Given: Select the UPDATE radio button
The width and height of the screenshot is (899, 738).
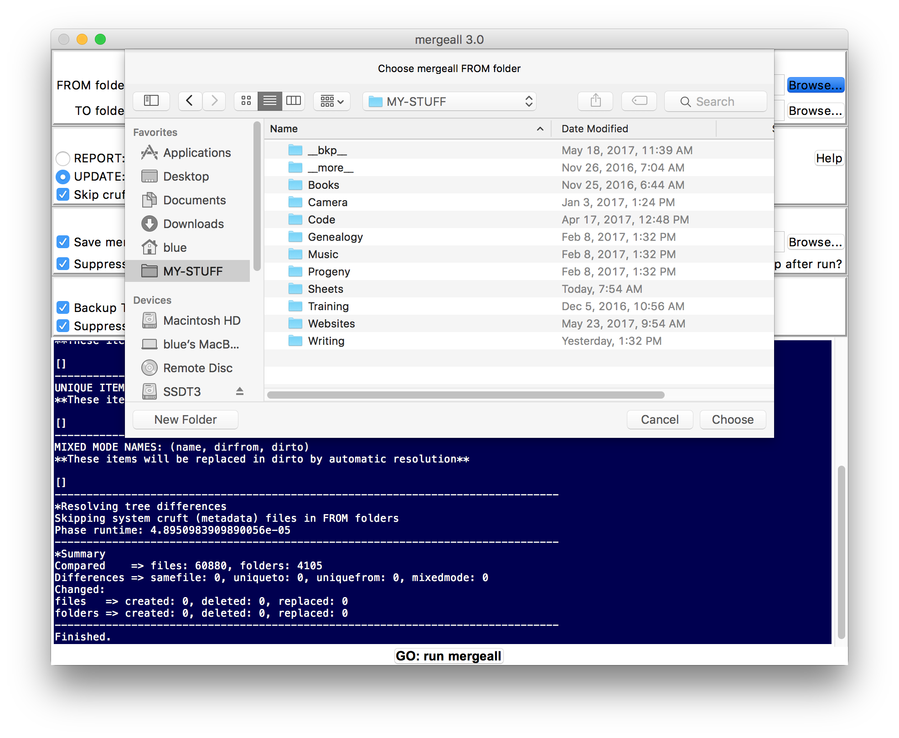Looking at the screenshot, I should [x=63, y=177].
